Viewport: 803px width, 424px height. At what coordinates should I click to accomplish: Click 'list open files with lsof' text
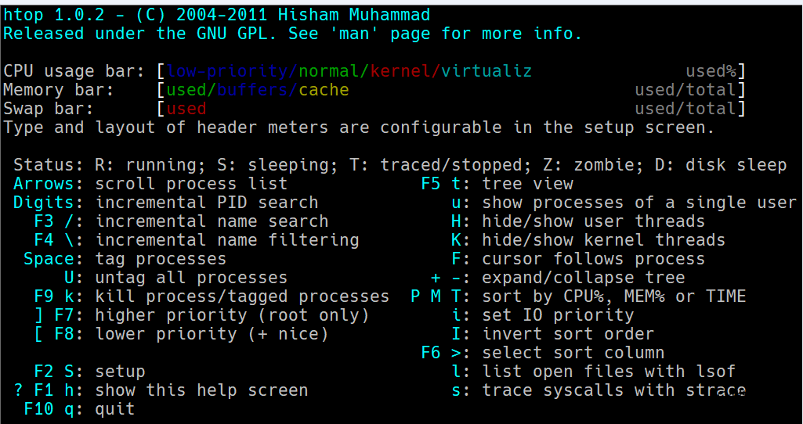tap(609, 372)
